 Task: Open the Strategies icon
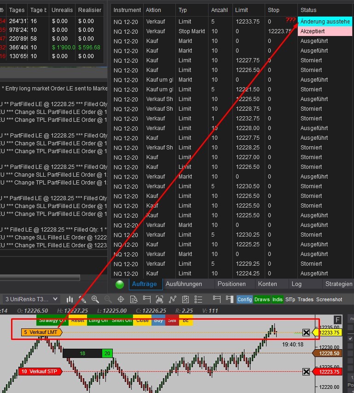(186, 299)
